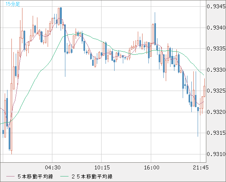Click the 25本移動平均線 legend label
The image size is (226, 182).
(x=92, y=176)
